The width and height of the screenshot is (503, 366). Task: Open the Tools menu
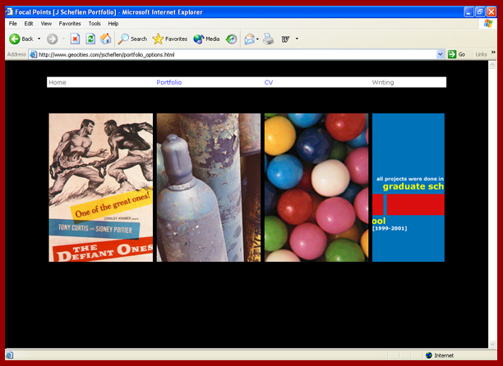pos(95,24)
